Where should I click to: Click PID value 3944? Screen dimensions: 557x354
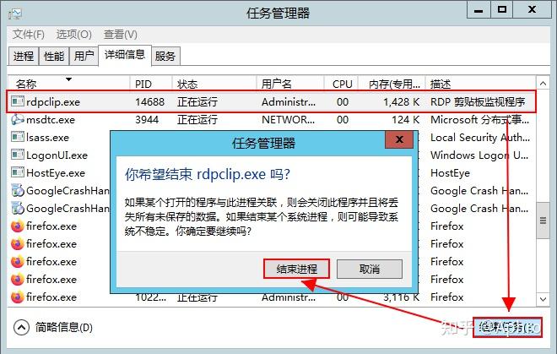tap(147, 120)
